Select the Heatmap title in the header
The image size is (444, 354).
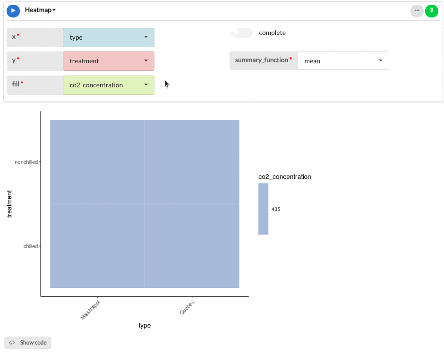(38, 10)
